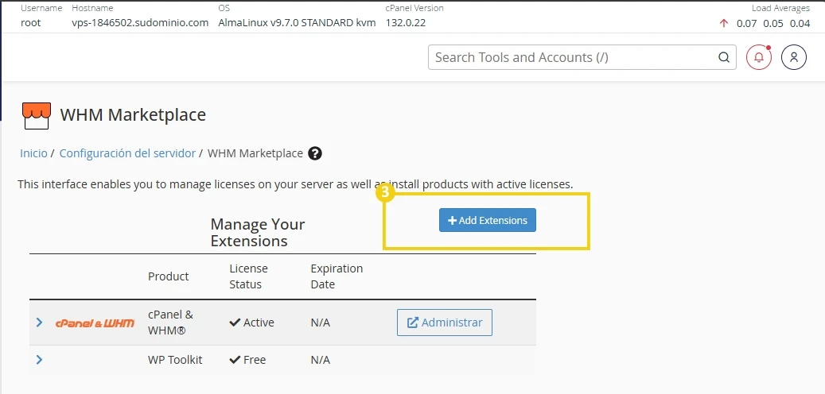Click the load averages up-arrow icon

click(723, 23)
